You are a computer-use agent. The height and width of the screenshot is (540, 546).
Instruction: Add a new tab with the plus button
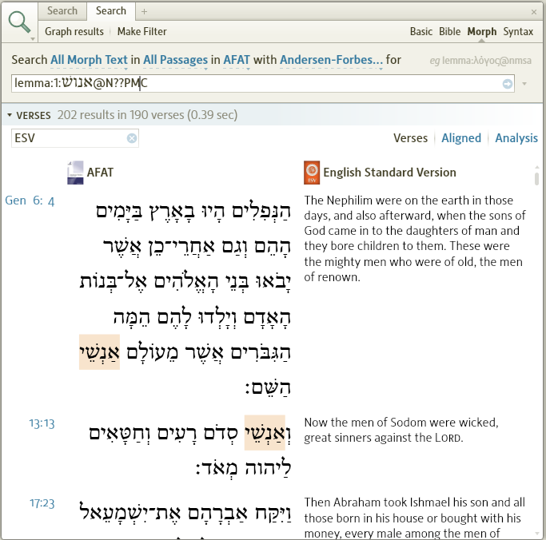click(x=144, y=11)
